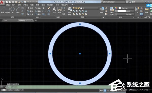Toggle snap mode in status bar
Image resolution: width=152 pixels, height=93 pixels.
tap(108, 90)
